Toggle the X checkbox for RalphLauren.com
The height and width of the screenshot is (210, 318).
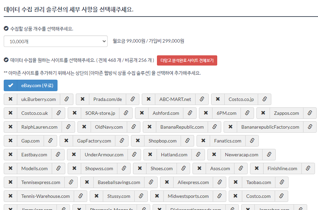click(x=10, y=127)
